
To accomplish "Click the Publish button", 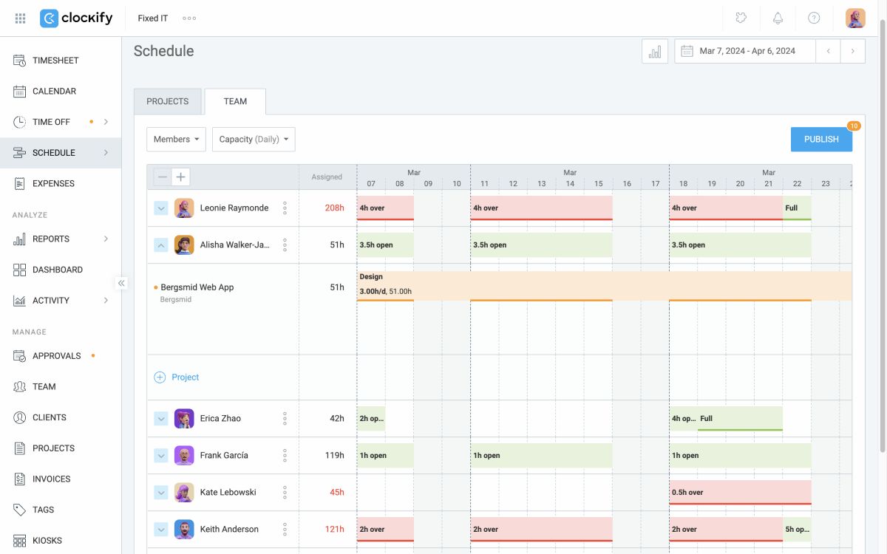I will tap(820, 139).
